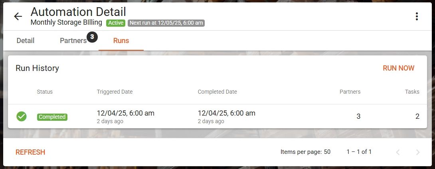Sort by Triggered Date column header

click(x=115, y=92)
